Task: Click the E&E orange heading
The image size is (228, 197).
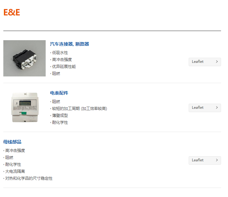Action: point(11,12)
